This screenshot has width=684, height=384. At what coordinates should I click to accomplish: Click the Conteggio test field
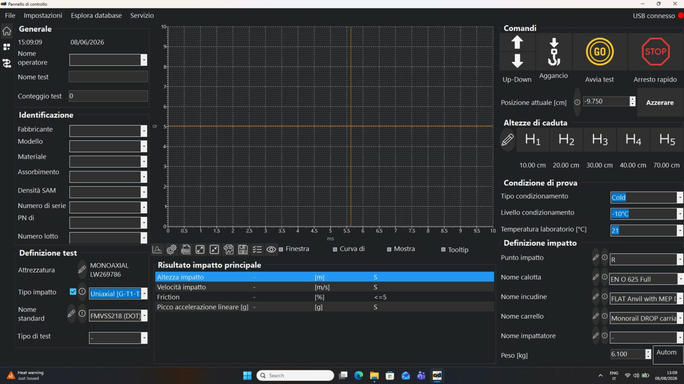pyautogui.click(x=108, y=96)
